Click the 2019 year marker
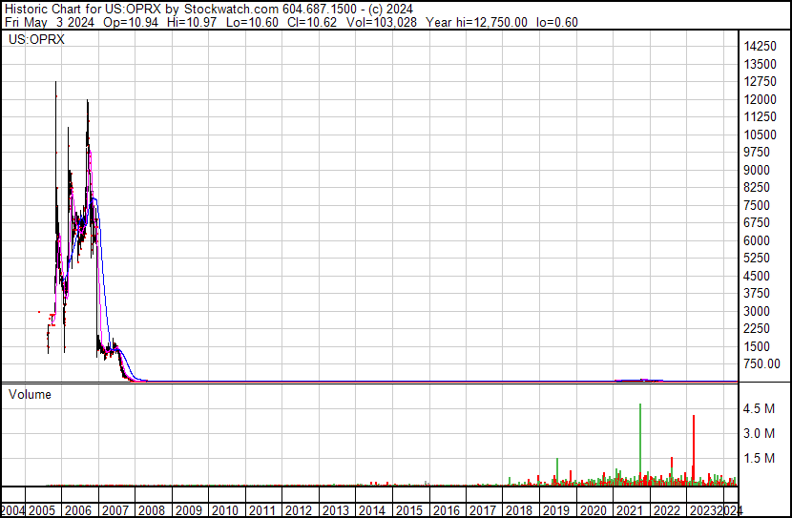 point(555,510)
